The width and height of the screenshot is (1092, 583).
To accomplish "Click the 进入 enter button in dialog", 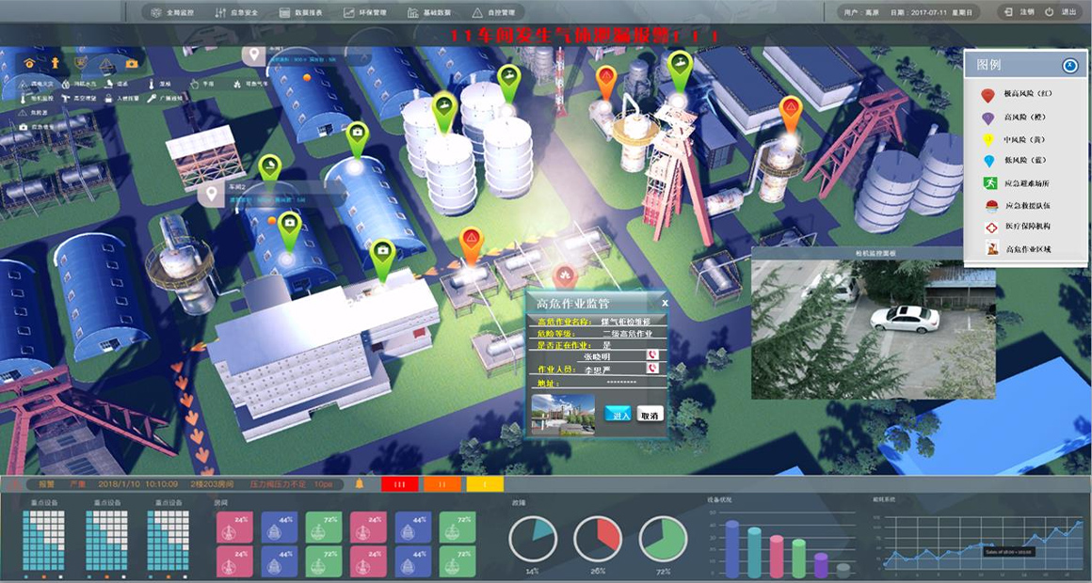I will [x=618, y=414].
